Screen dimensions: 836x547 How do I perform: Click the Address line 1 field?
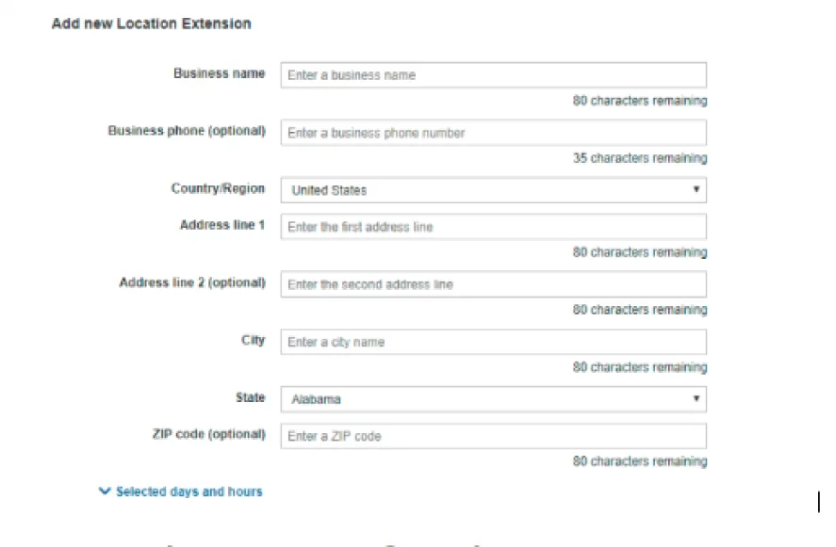(492, 226)
